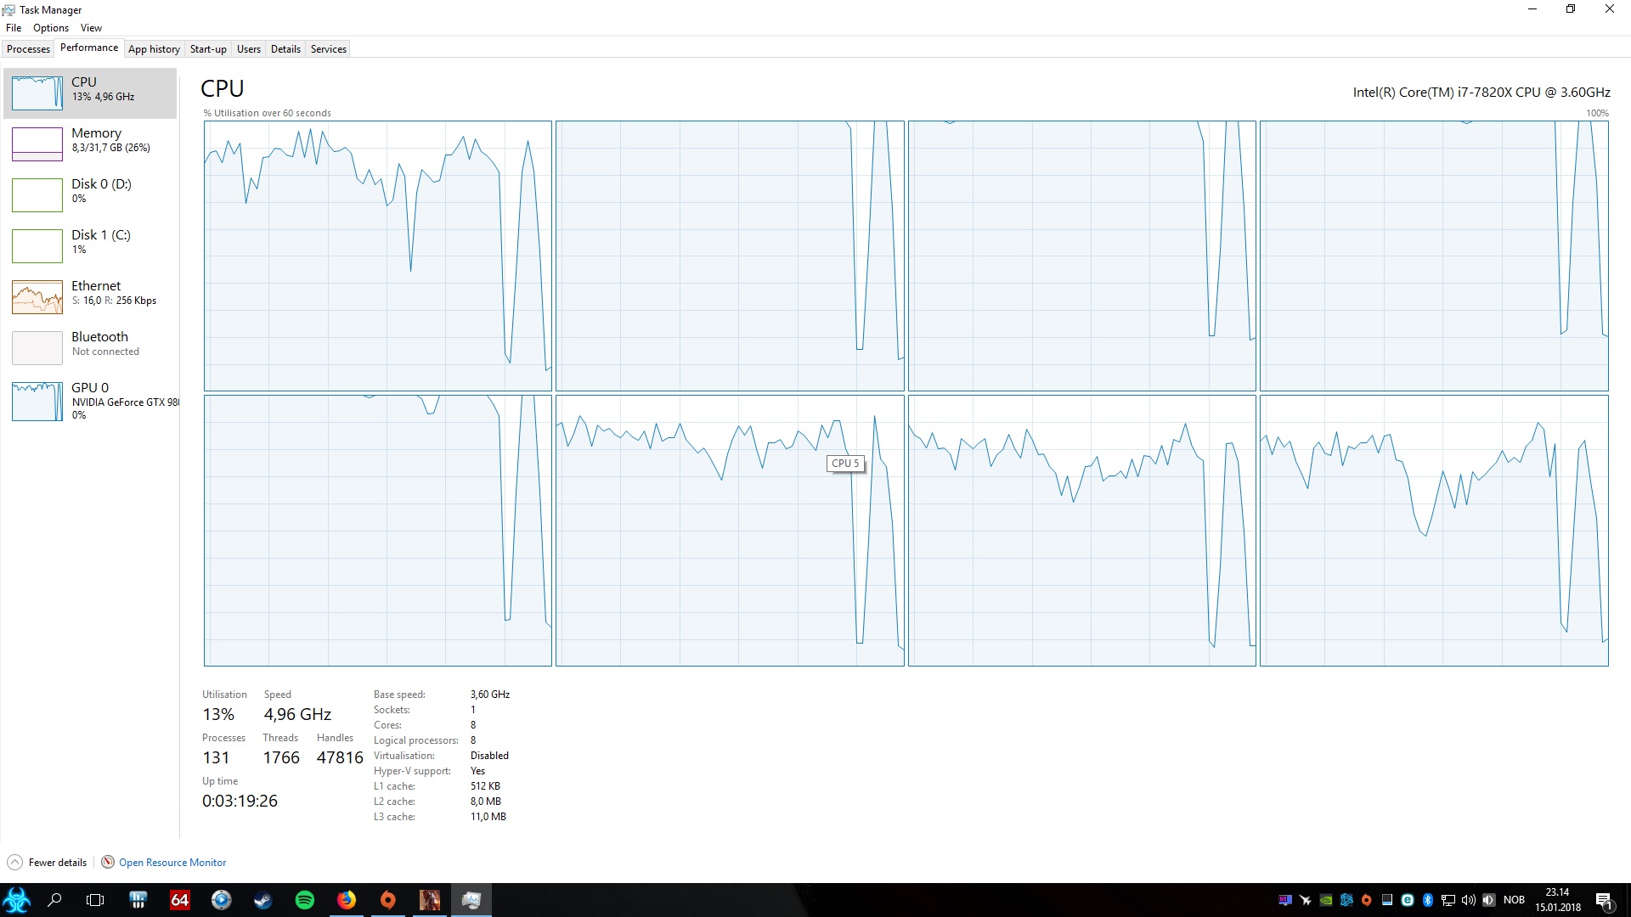Image resolution: width=1631 pixels, height=917 pixels.
Task: Open Steam from the taskbar
Action: pos(262,900)
